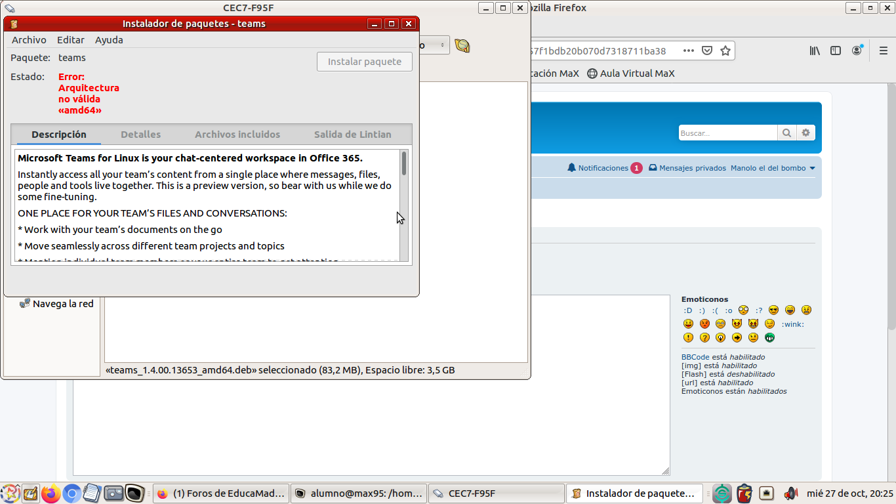Screen dimensions: 896x504
Task: Insert the sunglasses cool emoticon
Action: [773, 310]
